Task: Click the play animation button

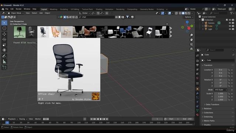Action: coord(101,119)
